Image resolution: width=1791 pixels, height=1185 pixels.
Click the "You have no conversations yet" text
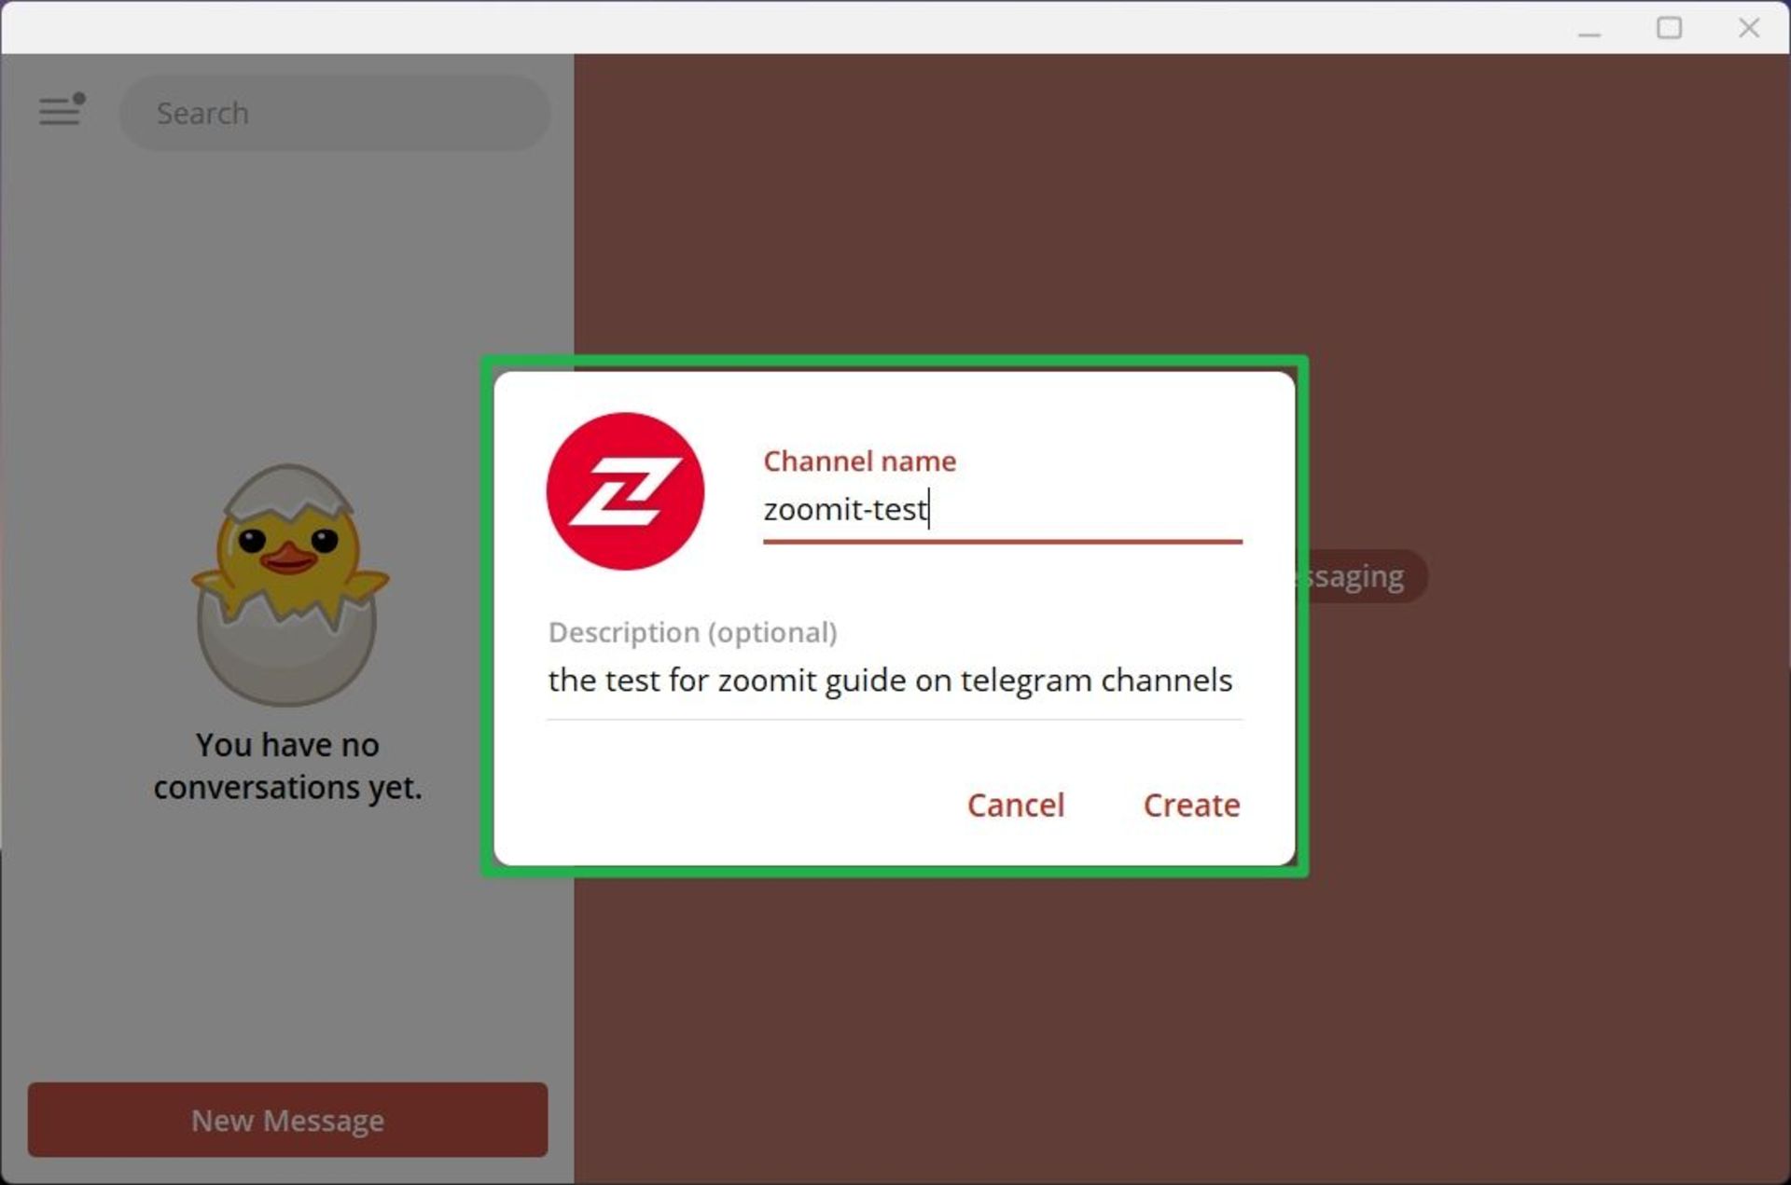[x=287, y=765]
